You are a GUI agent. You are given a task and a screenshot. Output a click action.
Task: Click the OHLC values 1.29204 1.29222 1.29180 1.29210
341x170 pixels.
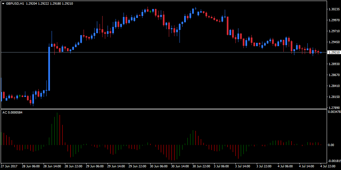click(49, 4)
